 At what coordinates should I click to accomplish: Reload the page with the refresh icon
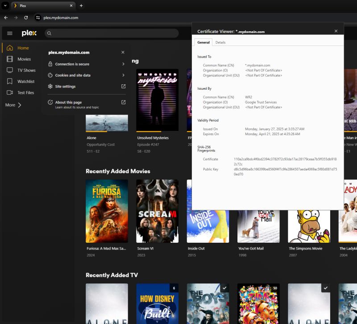pos(26,17)
